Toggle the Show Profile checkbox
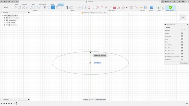Image resolution: width=189 pixels, height=106 pixels. click(x=182, y=45)
